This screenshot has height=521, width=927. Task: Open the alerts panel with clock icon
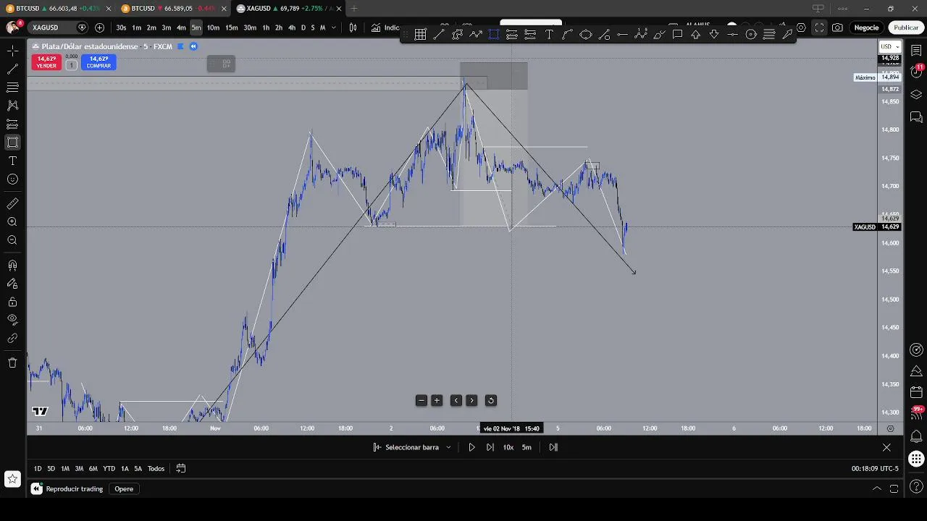click(916, 70)
